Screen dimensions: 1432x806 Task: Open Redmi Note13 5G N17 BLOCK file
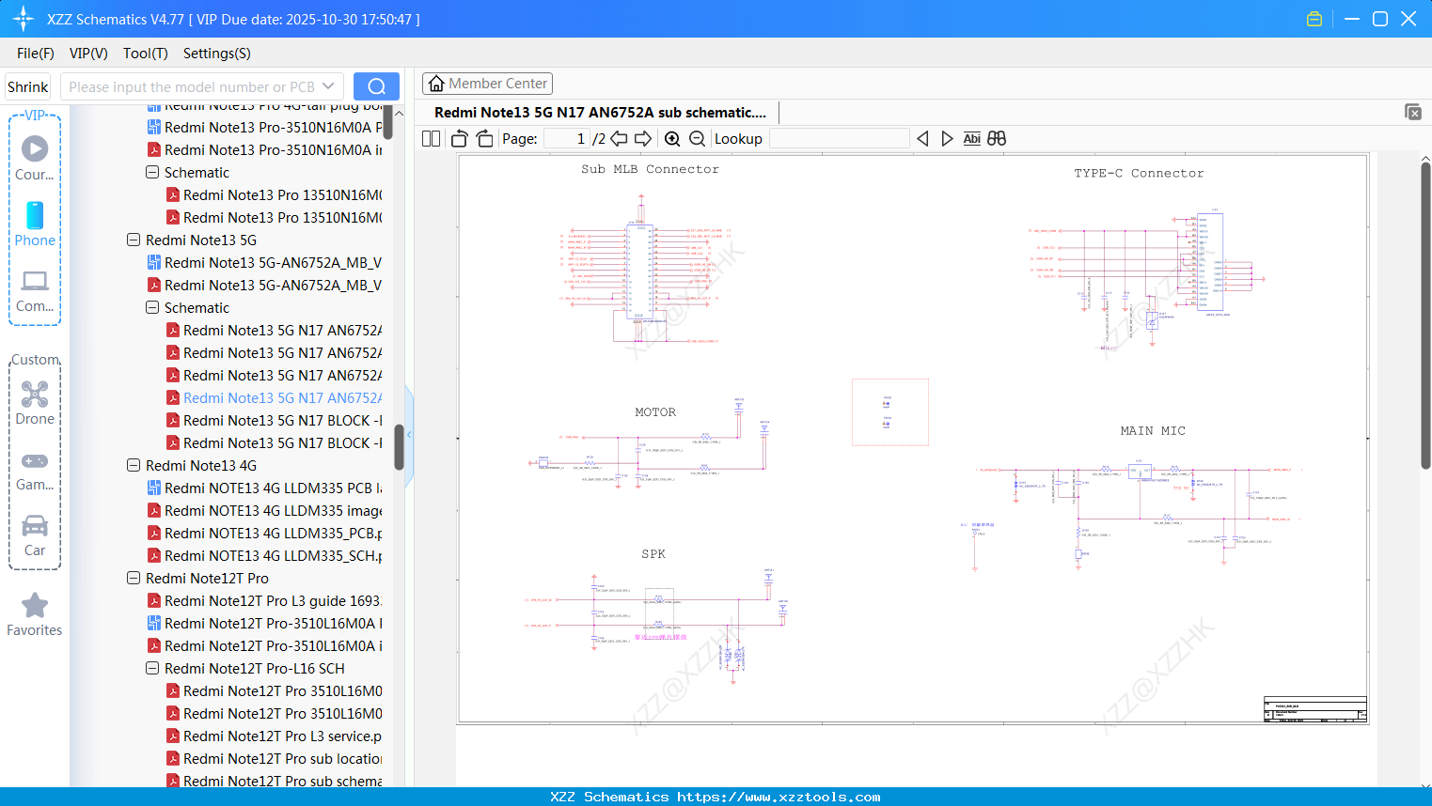pyautogui.click(x=282, y=421)
